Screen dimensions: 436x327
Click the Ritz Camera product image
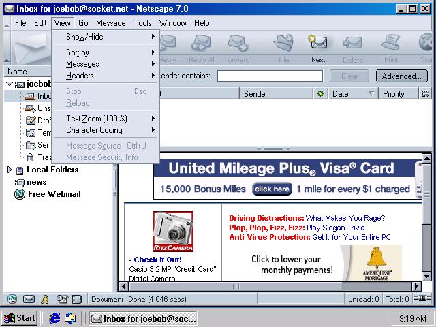[x=173, y=232]
